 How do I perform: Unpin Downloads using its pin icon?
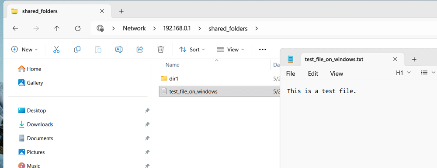(x=147, y=124)
